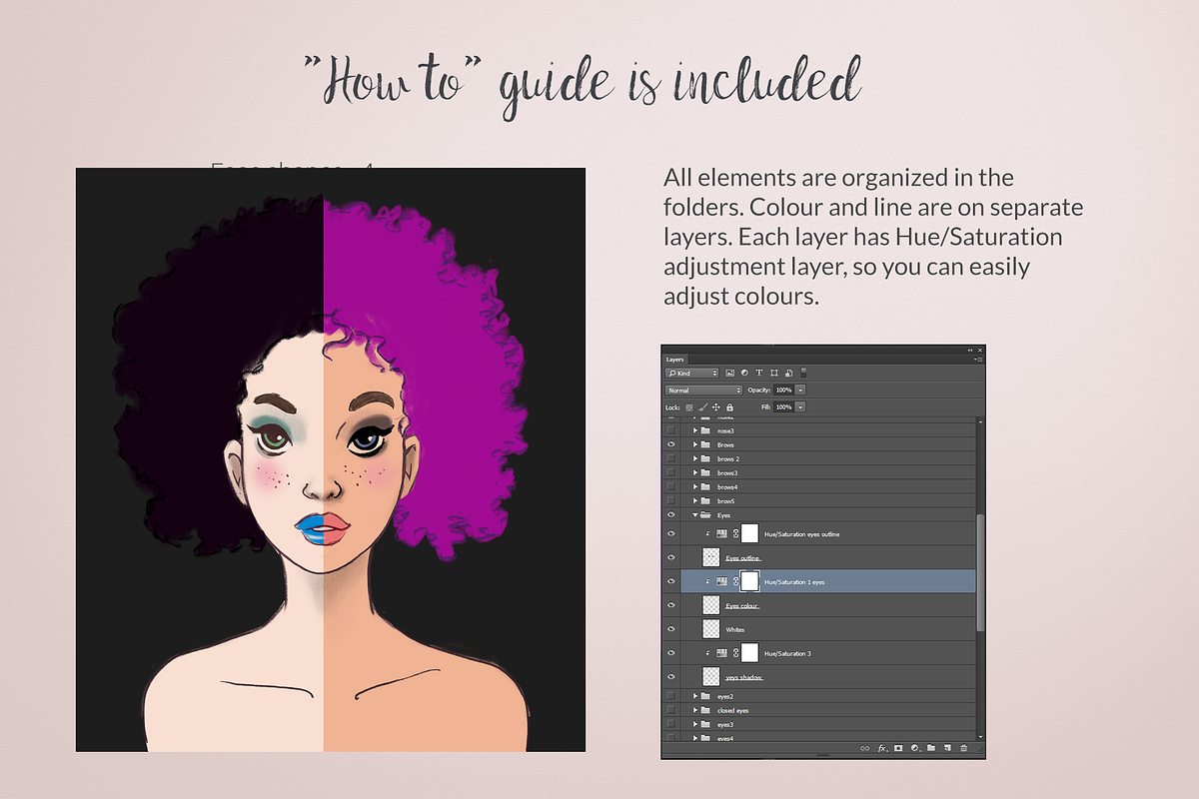
Task: Select the brow5 group
Action: [828, 500]
